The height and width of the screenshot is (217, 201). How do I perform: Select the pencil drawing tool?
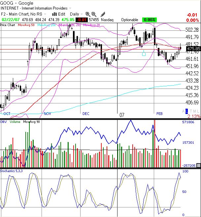pyautogui.click(x=103, y=14)
